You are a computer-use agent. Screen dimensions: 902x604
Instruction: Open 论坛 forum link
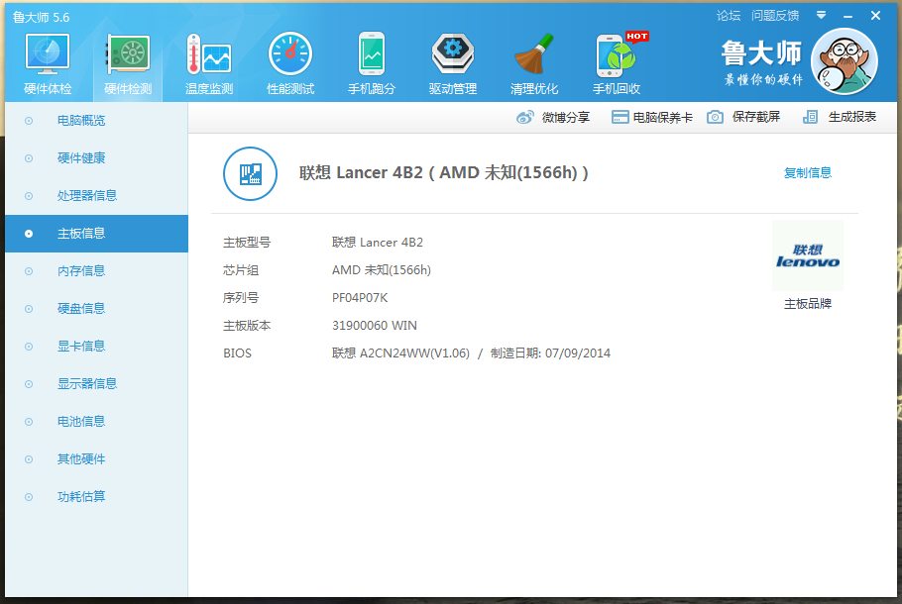729,16
